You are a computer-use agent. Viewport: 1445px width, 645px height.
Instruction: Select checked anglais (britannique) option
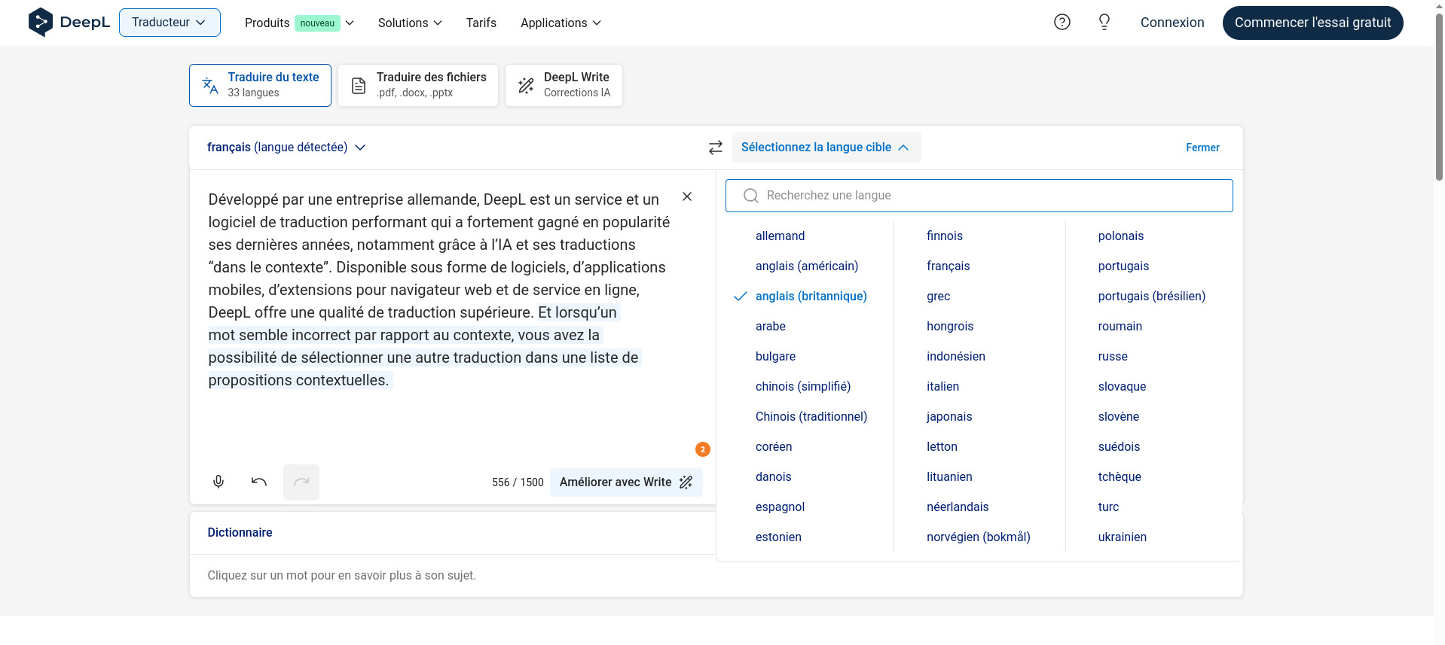click(811, 296)
